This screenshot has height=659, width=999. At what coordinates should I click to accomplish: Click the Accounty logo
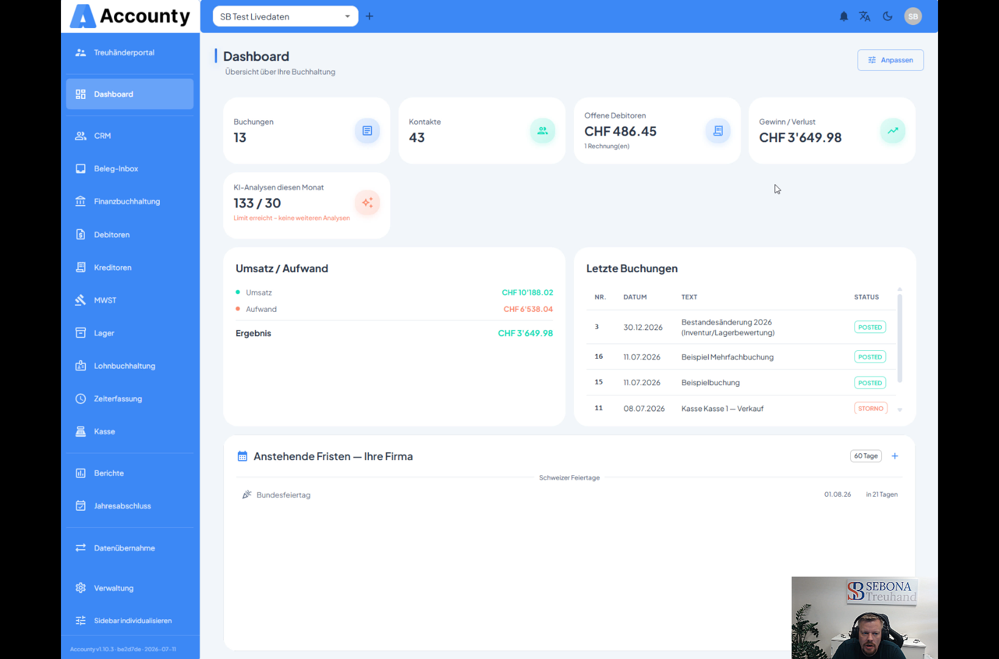point(130,16)
